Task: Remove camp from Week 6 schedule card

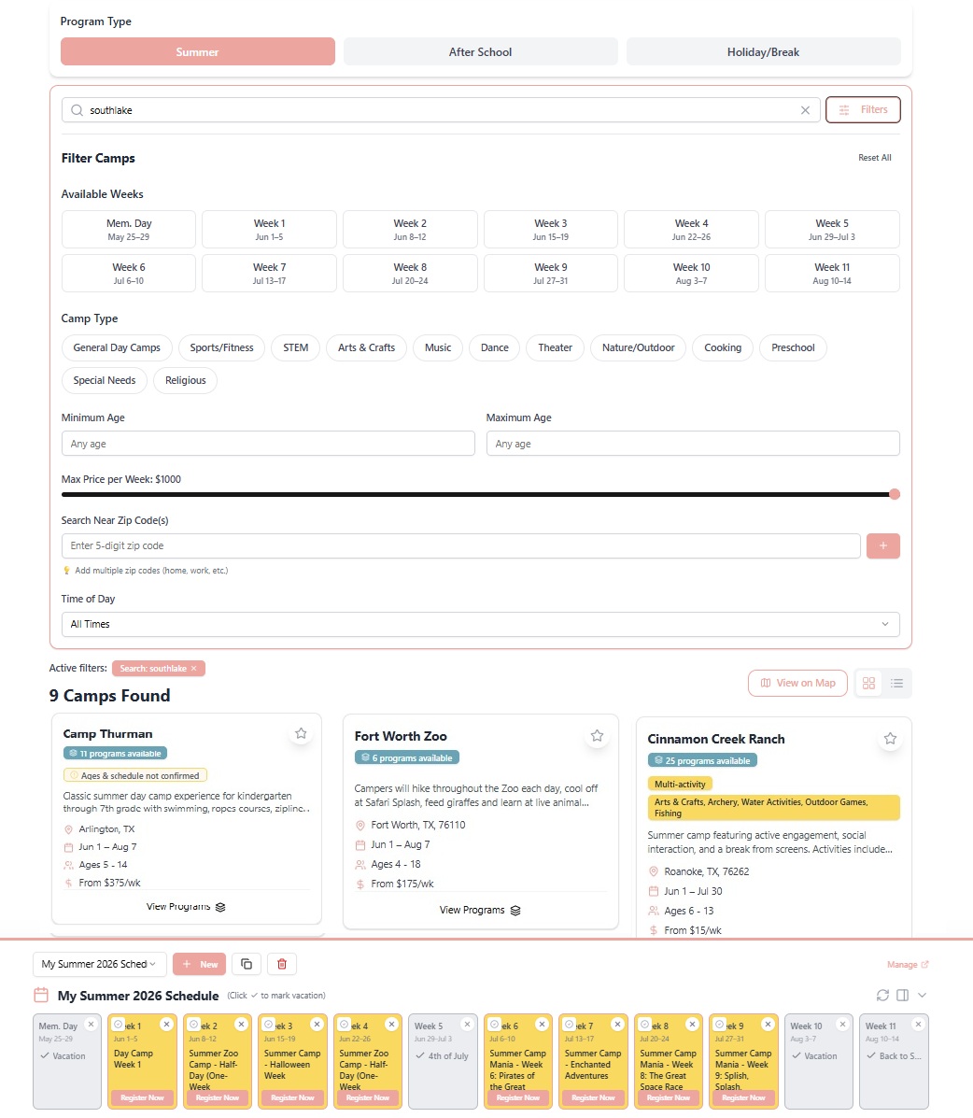Action: pos(542,1024)
